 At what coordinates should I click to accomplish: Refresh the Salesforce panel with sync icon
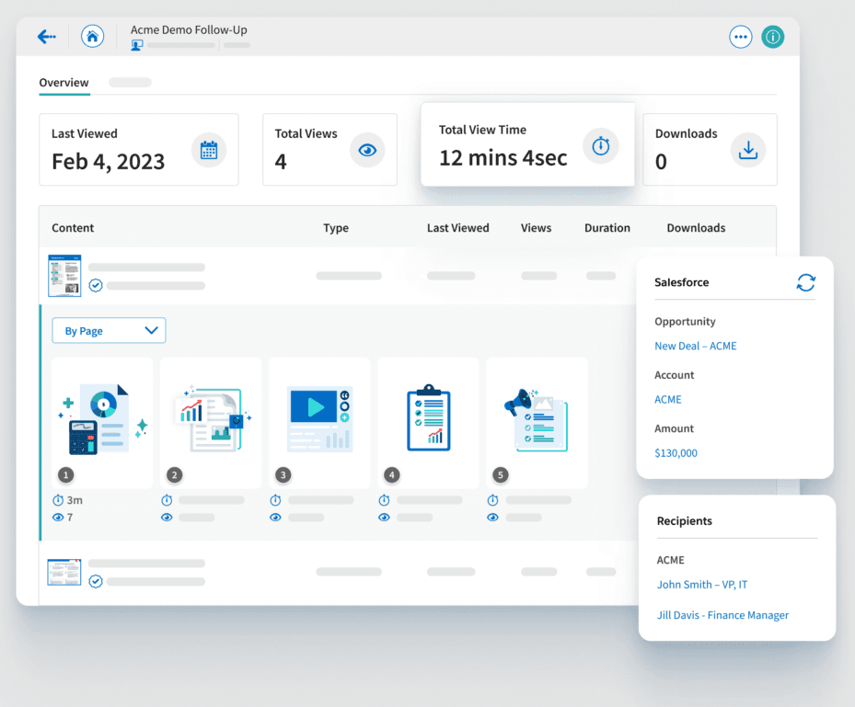[x=805, y=282]
